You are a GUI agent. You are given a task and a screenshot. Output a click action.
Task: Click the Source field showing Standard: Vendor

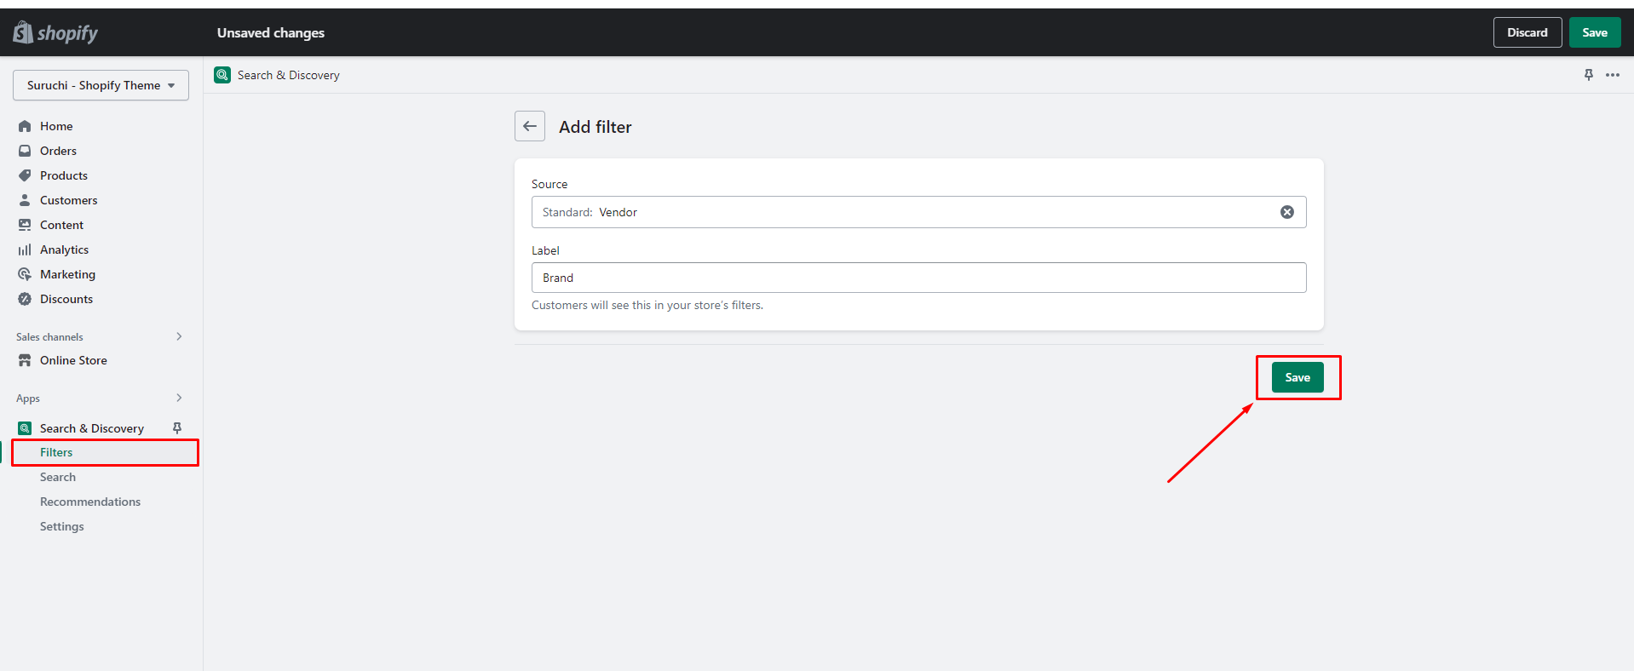[903, 212]
